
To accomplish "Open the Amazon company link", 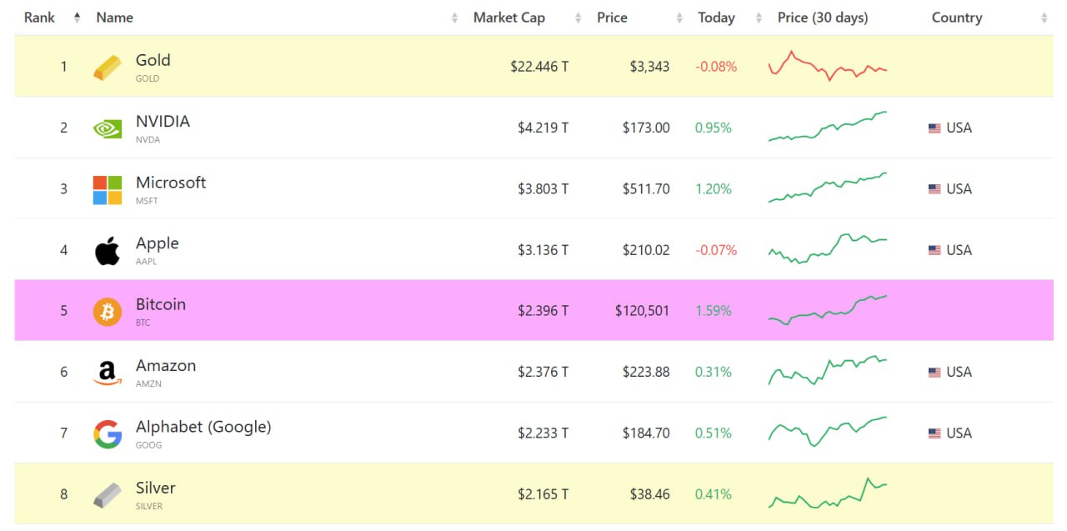I will [x=166, y=366].
